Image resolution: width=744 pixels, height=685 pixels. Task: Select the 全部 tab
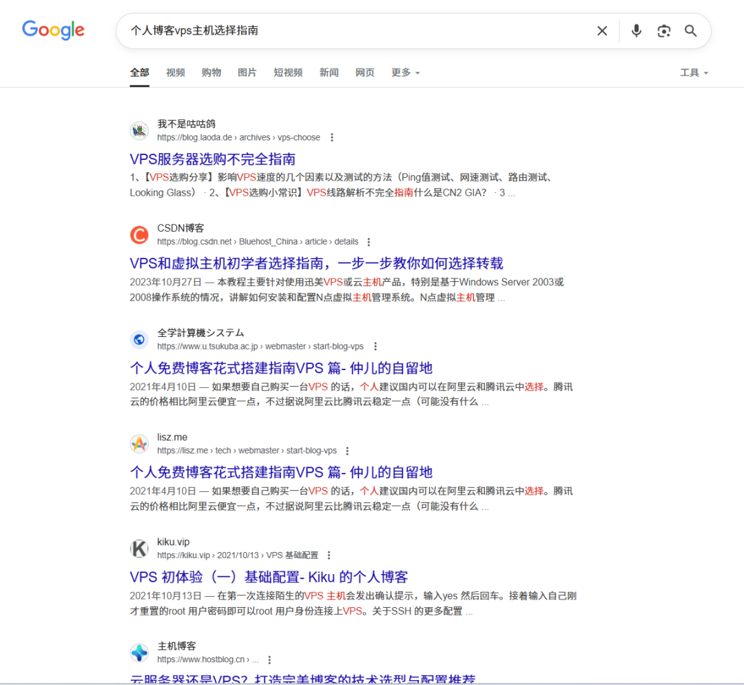(139, 72)
